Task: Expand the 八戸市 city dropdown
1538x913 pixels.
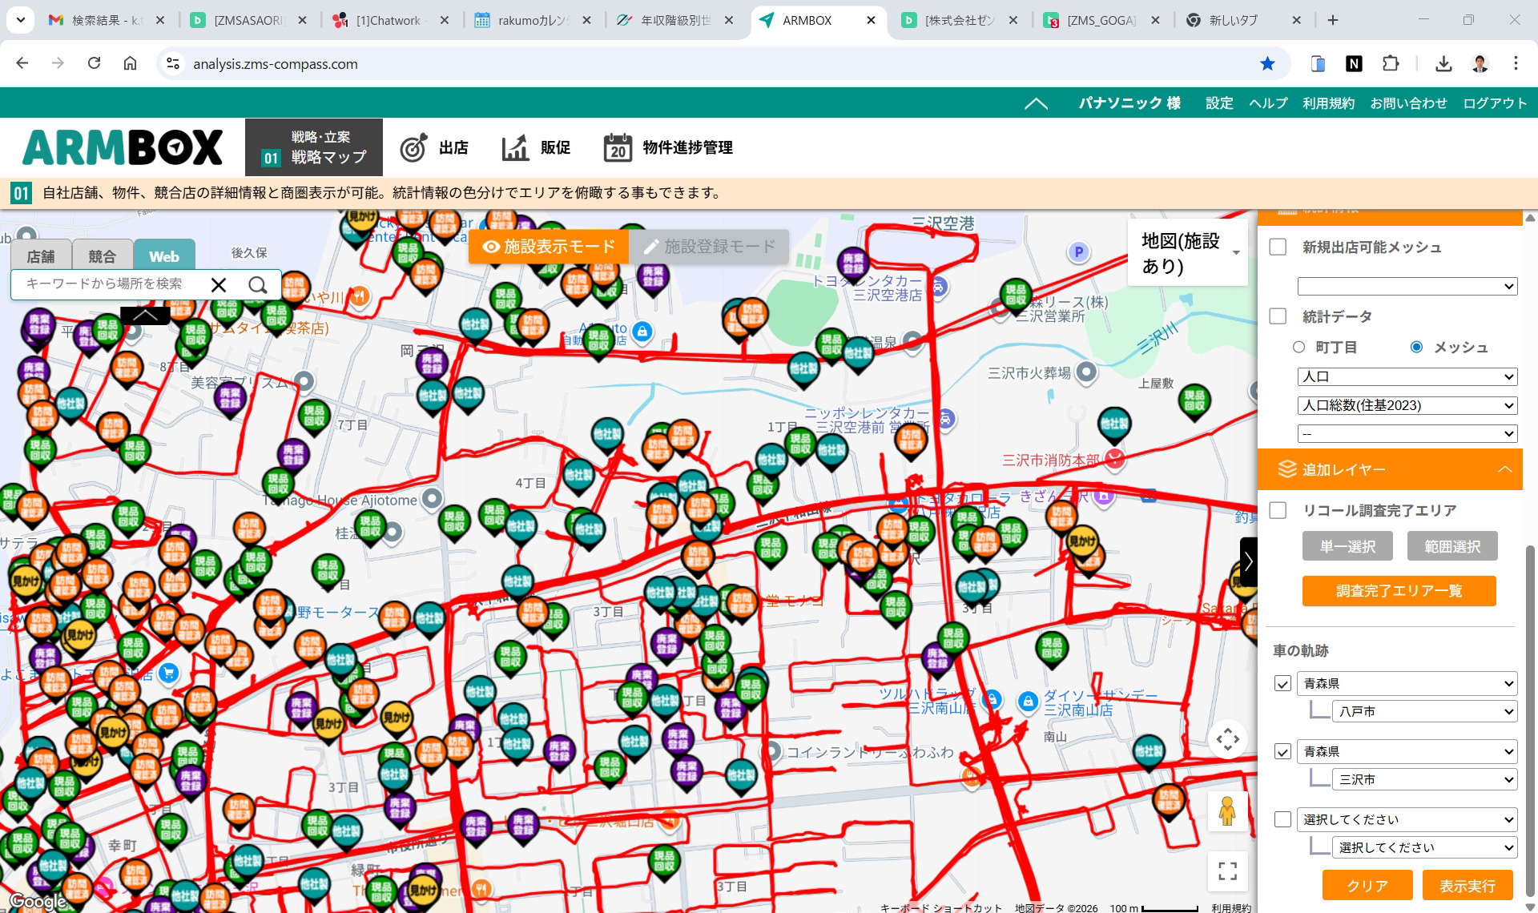Action: click(1423, 711)
